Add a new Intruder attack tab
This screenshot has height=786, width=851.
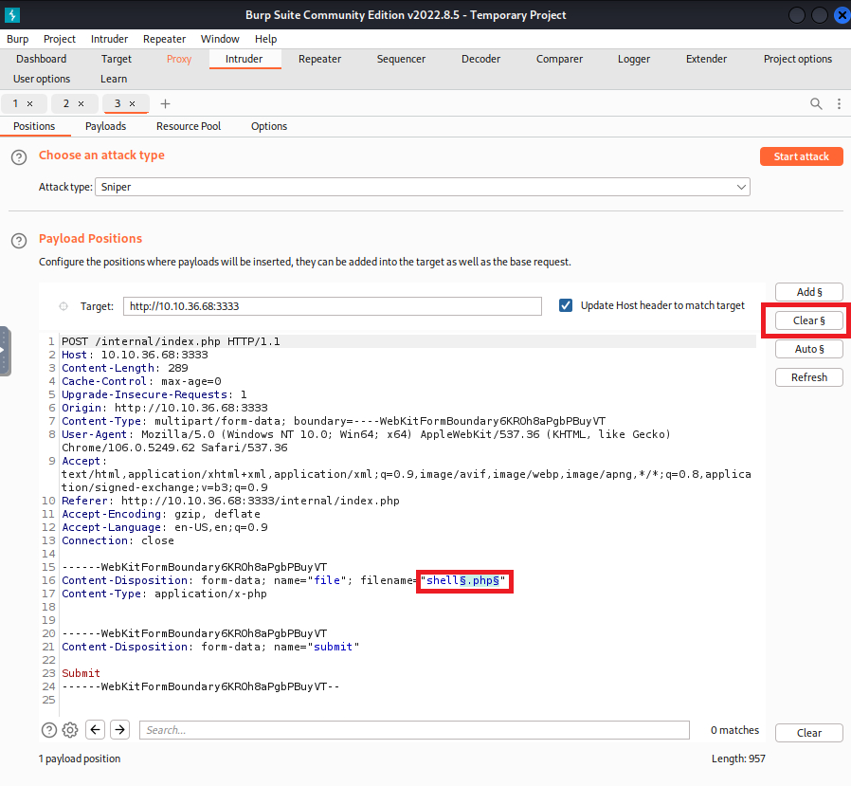166,103
